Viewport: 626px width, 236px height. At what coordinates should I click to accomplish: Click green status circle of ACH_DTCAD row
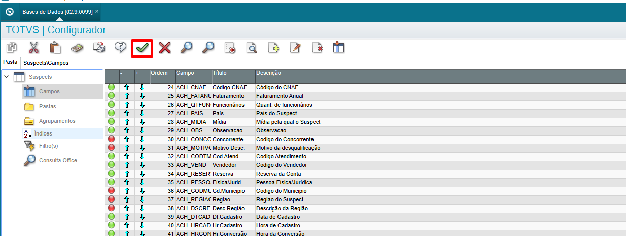pos(112,217)
